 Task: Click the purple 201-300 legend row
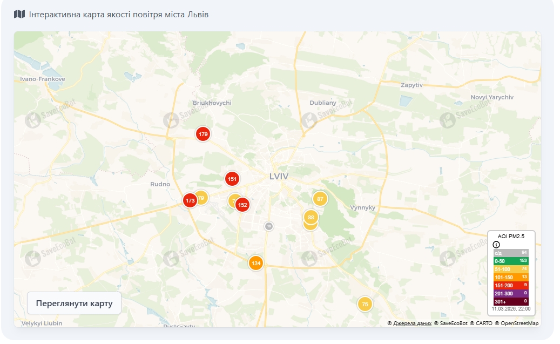click(x=511, y=293)
